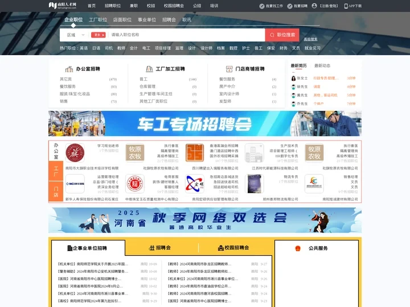The width and height of the screenshot is (410, 307).
Task: Open 南阳师范学院关于开展2025年 announcement
Action: (x=93, y=264)
